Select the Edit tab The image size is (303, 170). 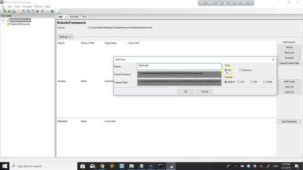(x=61, y=17)
